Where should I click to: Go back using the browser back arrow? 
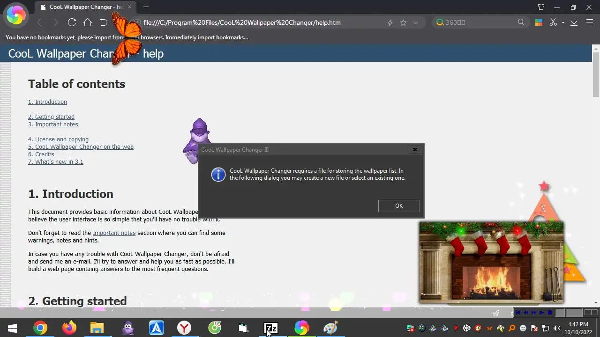point(39,22)
